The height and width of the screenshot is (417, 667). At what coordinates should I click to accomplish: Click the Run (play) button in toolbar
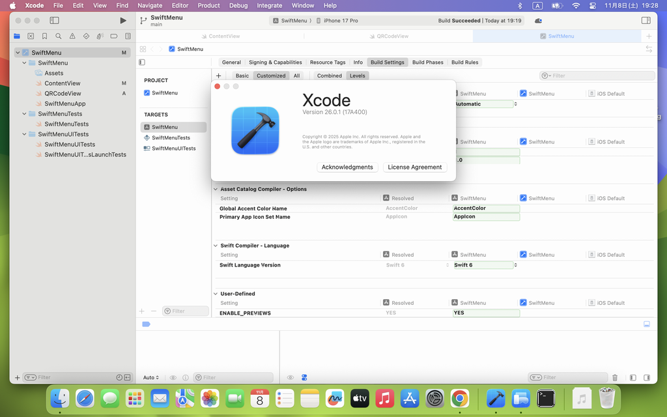tap(123, 21)
